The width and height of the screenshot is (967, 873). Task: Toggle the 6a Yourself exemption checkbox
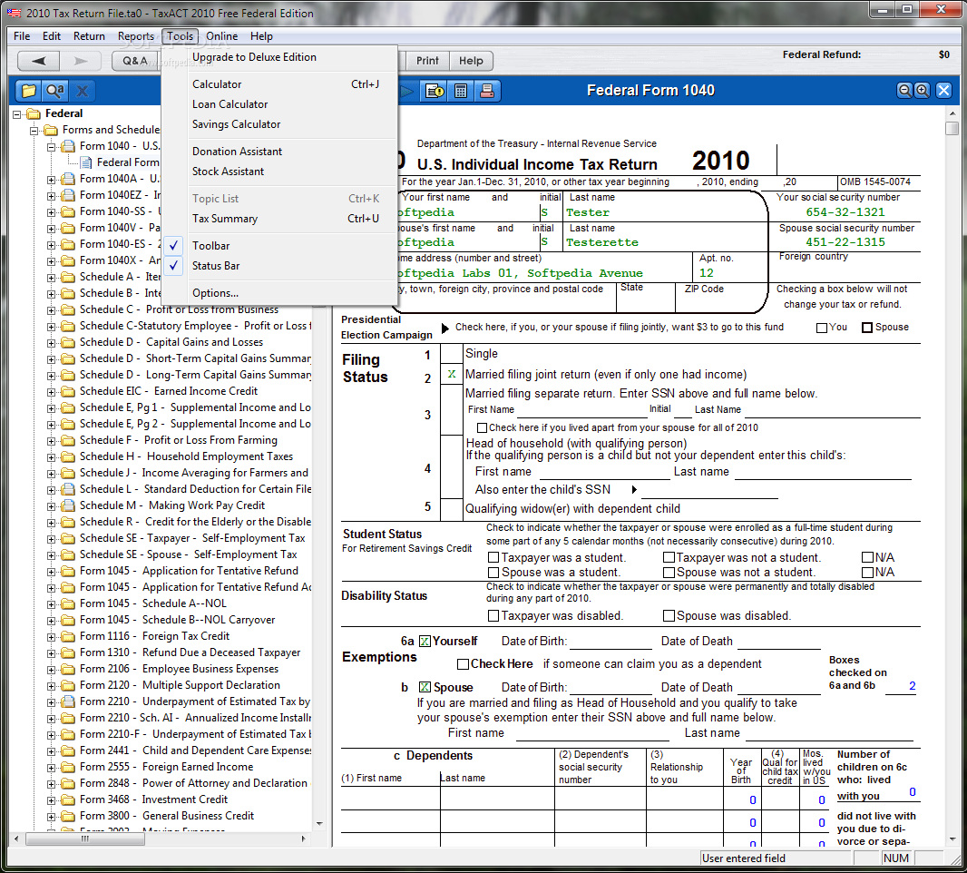425,642
